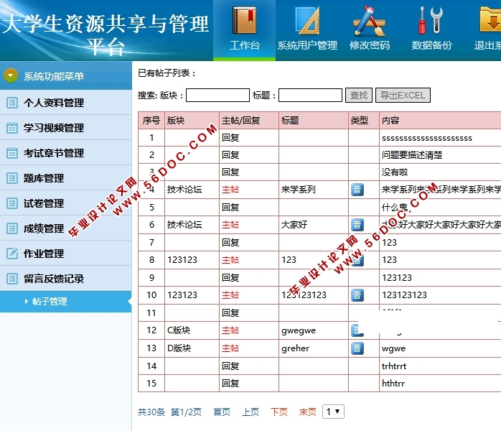Click the 序号 column header
The width and height of the screenshot is (501, 431).
(x=151, y=121)
